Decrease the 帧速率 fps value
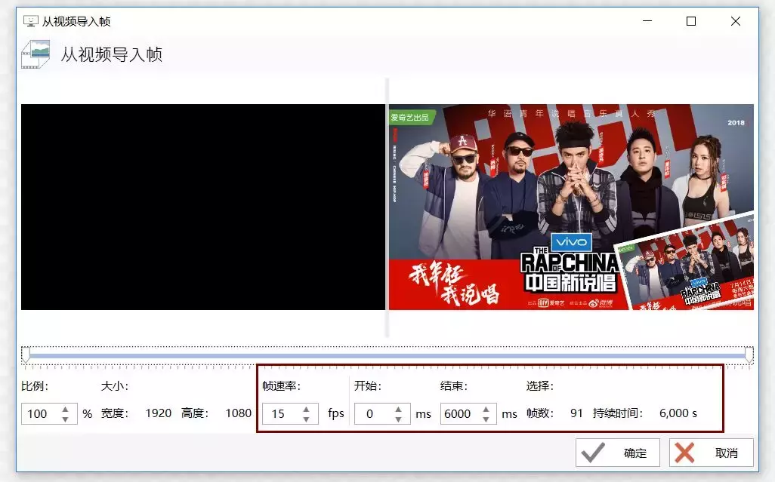The height and width of the screenshot is (482, 775). coord(307,419)
